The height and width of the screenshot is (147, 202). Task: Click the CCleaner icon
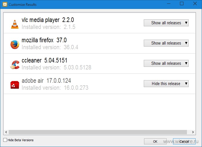tap(15, 65)
